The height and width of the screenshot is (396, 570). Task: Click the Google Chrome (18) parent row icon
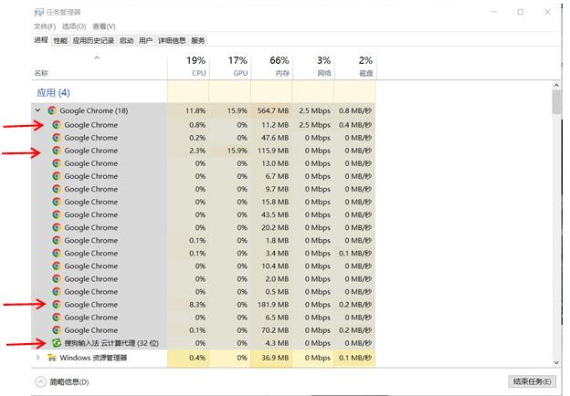pyautogui.click(x=52, y=110)
